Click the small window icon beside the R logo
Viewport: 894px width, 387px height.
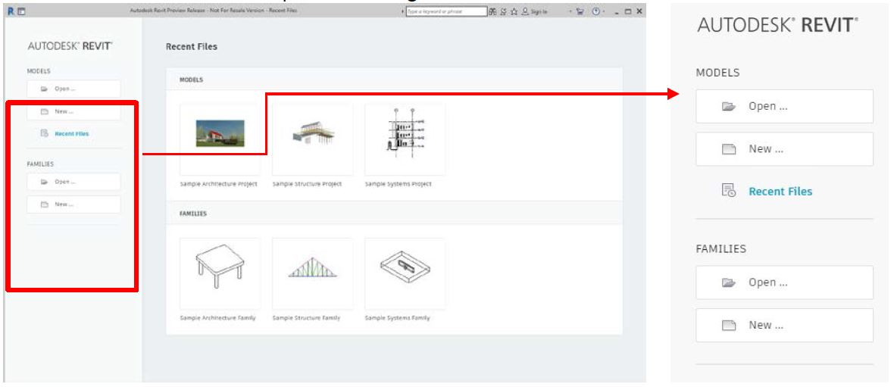pyautogui.click(x=22, y=11)
